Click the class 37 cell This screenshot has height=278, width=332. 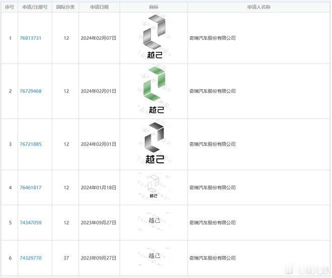point(66,258)
